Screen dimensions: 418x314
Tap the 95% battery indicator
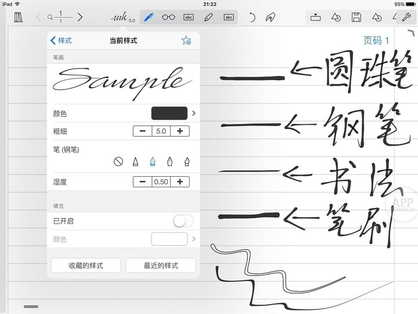pos(405,4)
